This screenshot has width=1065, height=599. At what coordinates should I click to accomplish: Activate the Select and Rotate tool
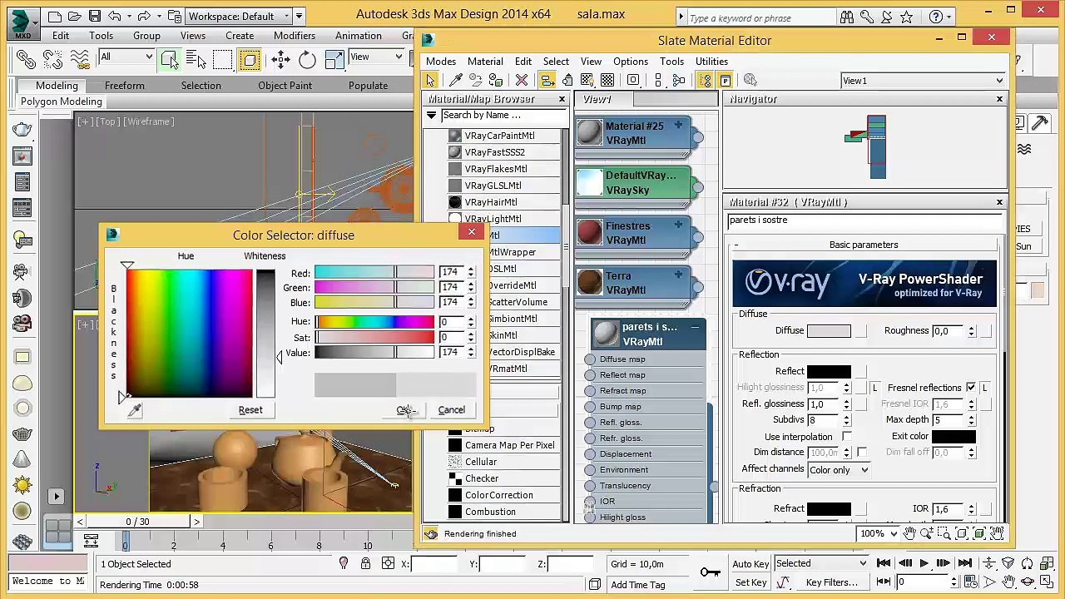click(307, 59)
